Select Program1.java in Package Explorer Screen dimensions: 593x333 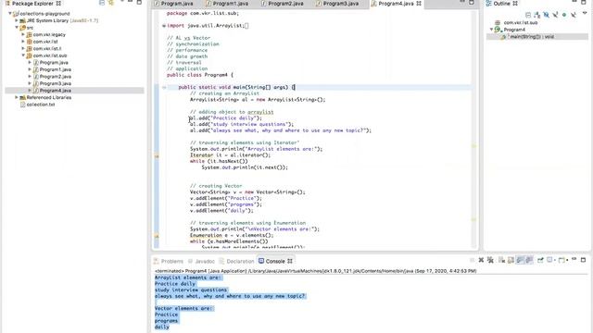tap(56, 69)
